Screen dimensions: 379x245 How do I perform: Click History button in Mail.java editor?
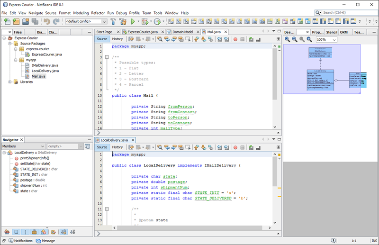(x=117, y=39)
